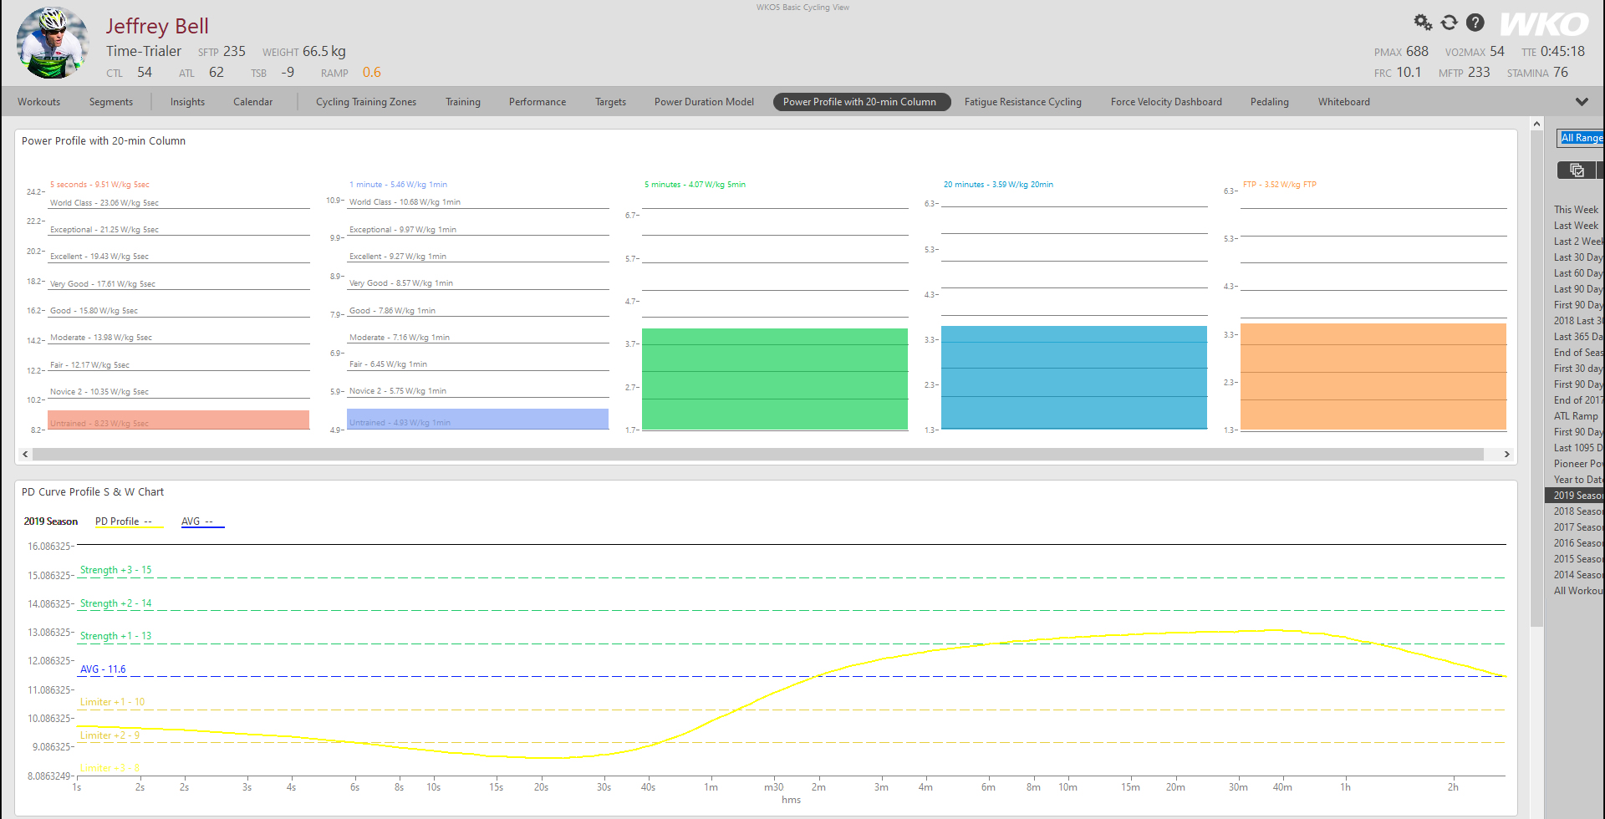Image resolution: width=1605 pixels, height=819 pixels.
Task: Select Year to Date range
Action: [x=1578, y=480]
